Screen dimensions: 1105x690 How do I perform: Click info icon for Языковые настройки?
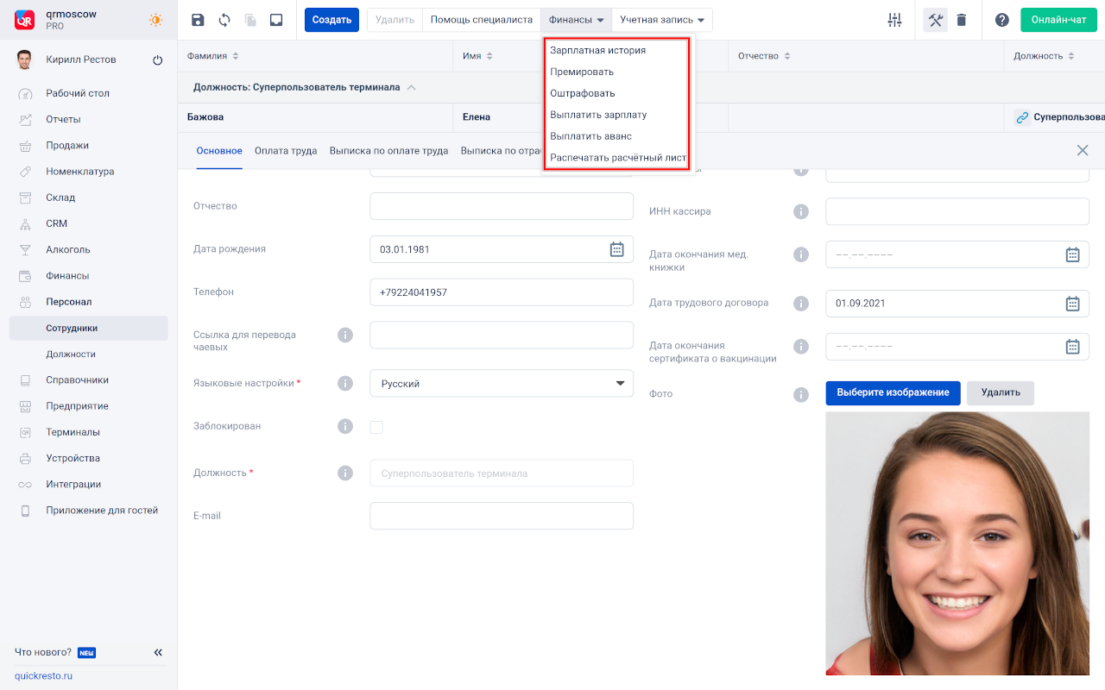click(x=345, y=383)
